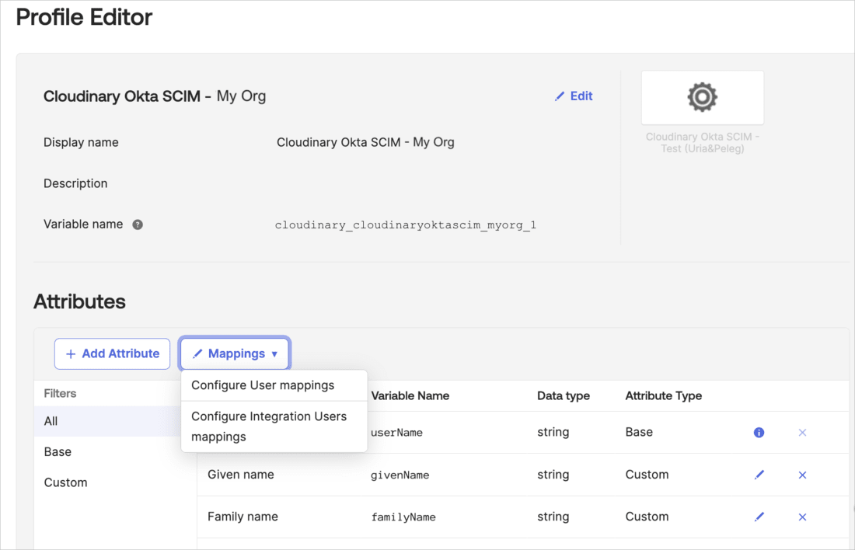Delete the userName attribute with its X icon
This screenshot has height=550, width=855.
point(802,432)
